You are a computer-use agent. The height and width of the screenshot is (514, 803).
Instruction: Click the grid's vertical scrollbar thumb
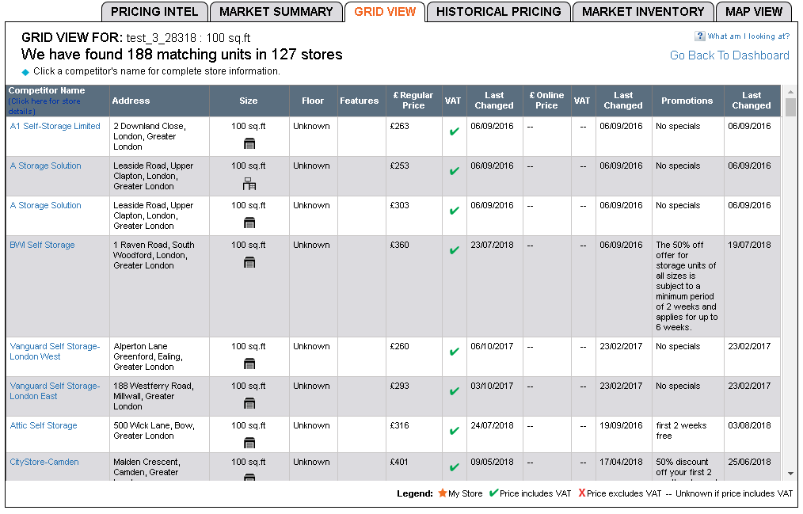[x=790, y=108]
